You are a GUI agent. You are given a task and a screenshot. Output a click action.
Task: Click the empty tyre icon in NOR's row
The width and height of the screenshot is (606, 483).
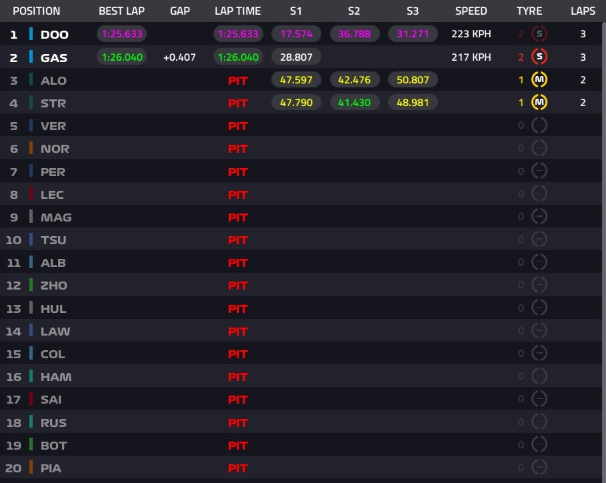539,147
